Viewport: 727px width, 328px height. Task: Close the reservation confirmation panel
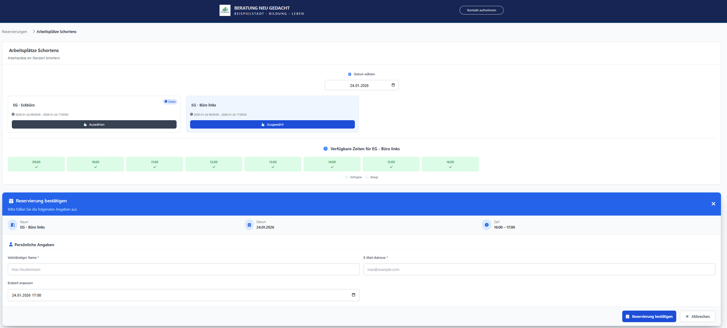(x=713, y=204)
